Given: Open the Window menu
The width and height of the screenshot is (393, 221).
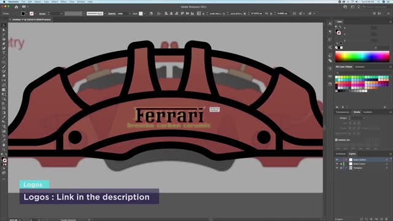Looking at the screenshot, I should point(80,1).
